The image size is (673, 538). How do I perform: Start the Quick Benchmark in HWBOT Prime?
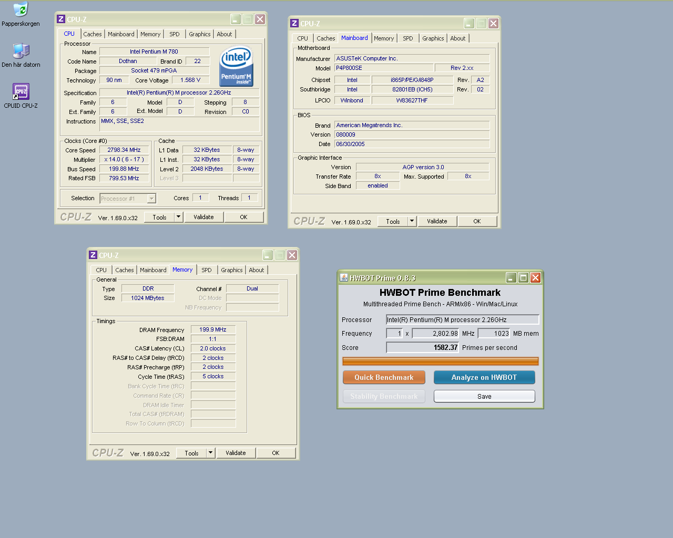pyautogui.click(x=384, y=377)
